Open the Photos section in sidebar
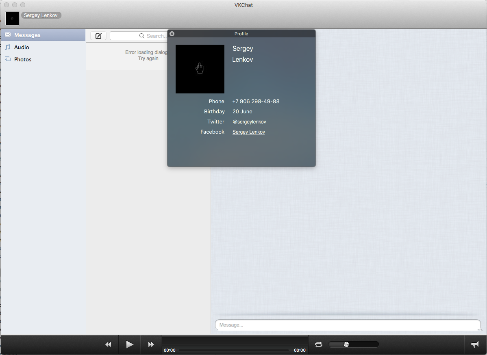 coord(43,59)
